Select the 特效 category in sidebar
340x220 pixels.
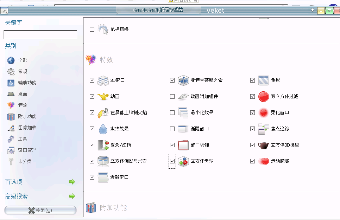coord(23,105)
